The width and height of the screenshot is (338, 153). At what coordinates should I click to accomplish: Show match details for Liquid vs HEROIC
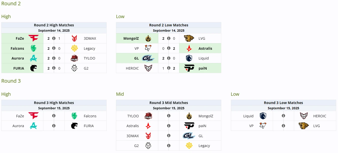(283, 116)
